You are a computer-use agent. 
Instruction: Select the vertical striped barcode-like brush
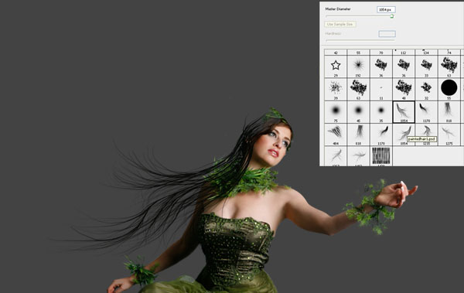[x=381, y=156]
